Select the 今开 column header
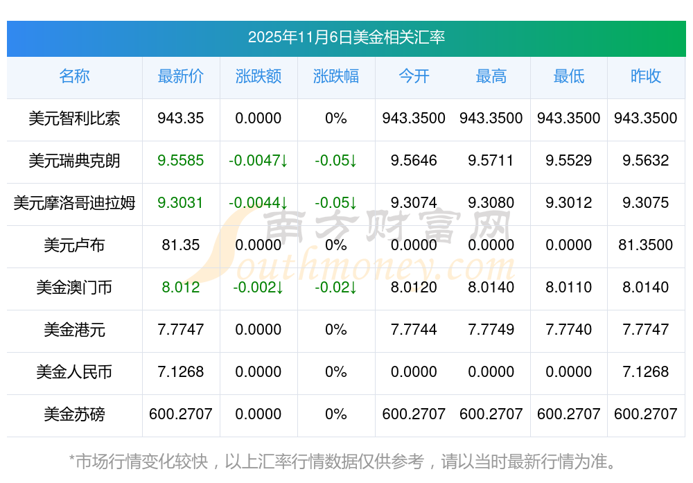The height and width of the screenshot is (483, 693). point(414,76)
